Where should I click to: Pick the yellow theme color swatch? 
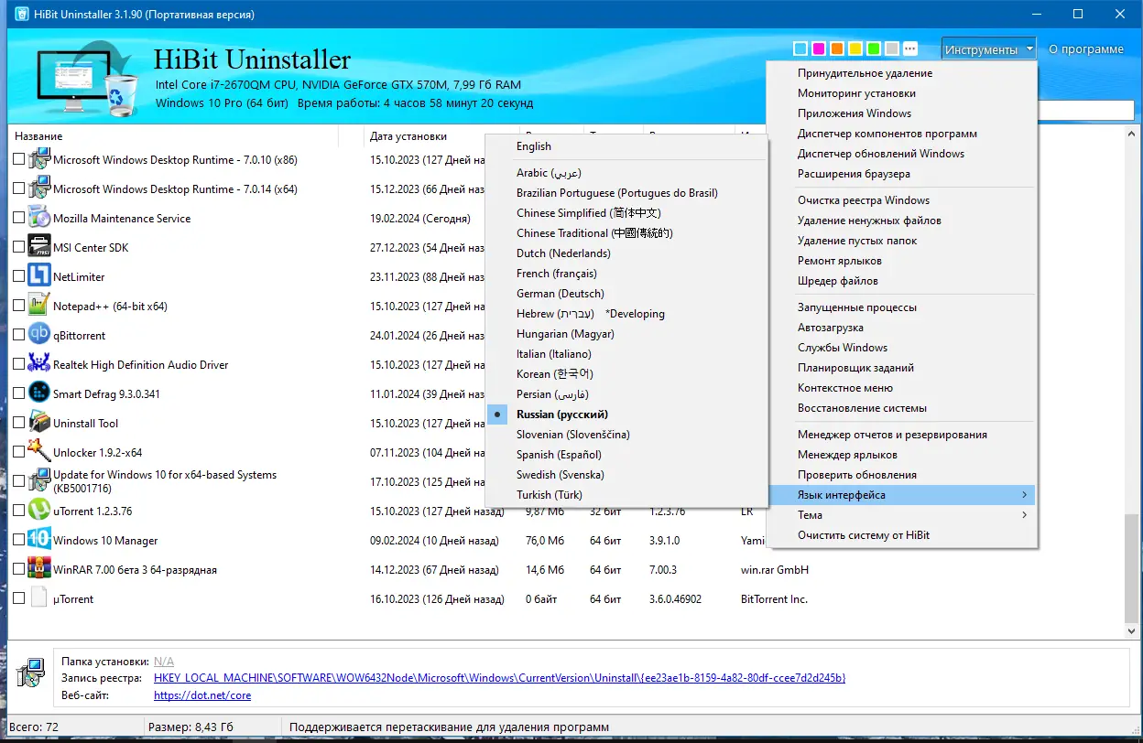tap(855, 48)
